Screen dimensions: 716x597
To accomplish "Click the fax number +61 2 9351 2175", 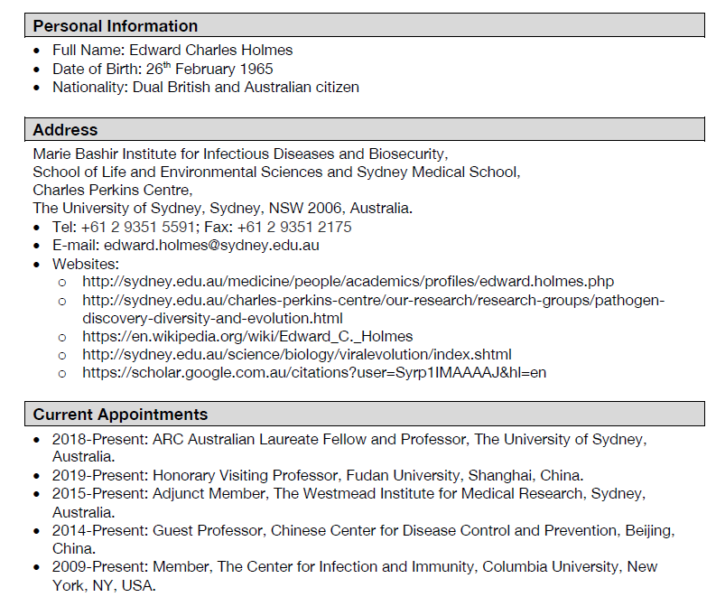I will (x=294, y=227).
